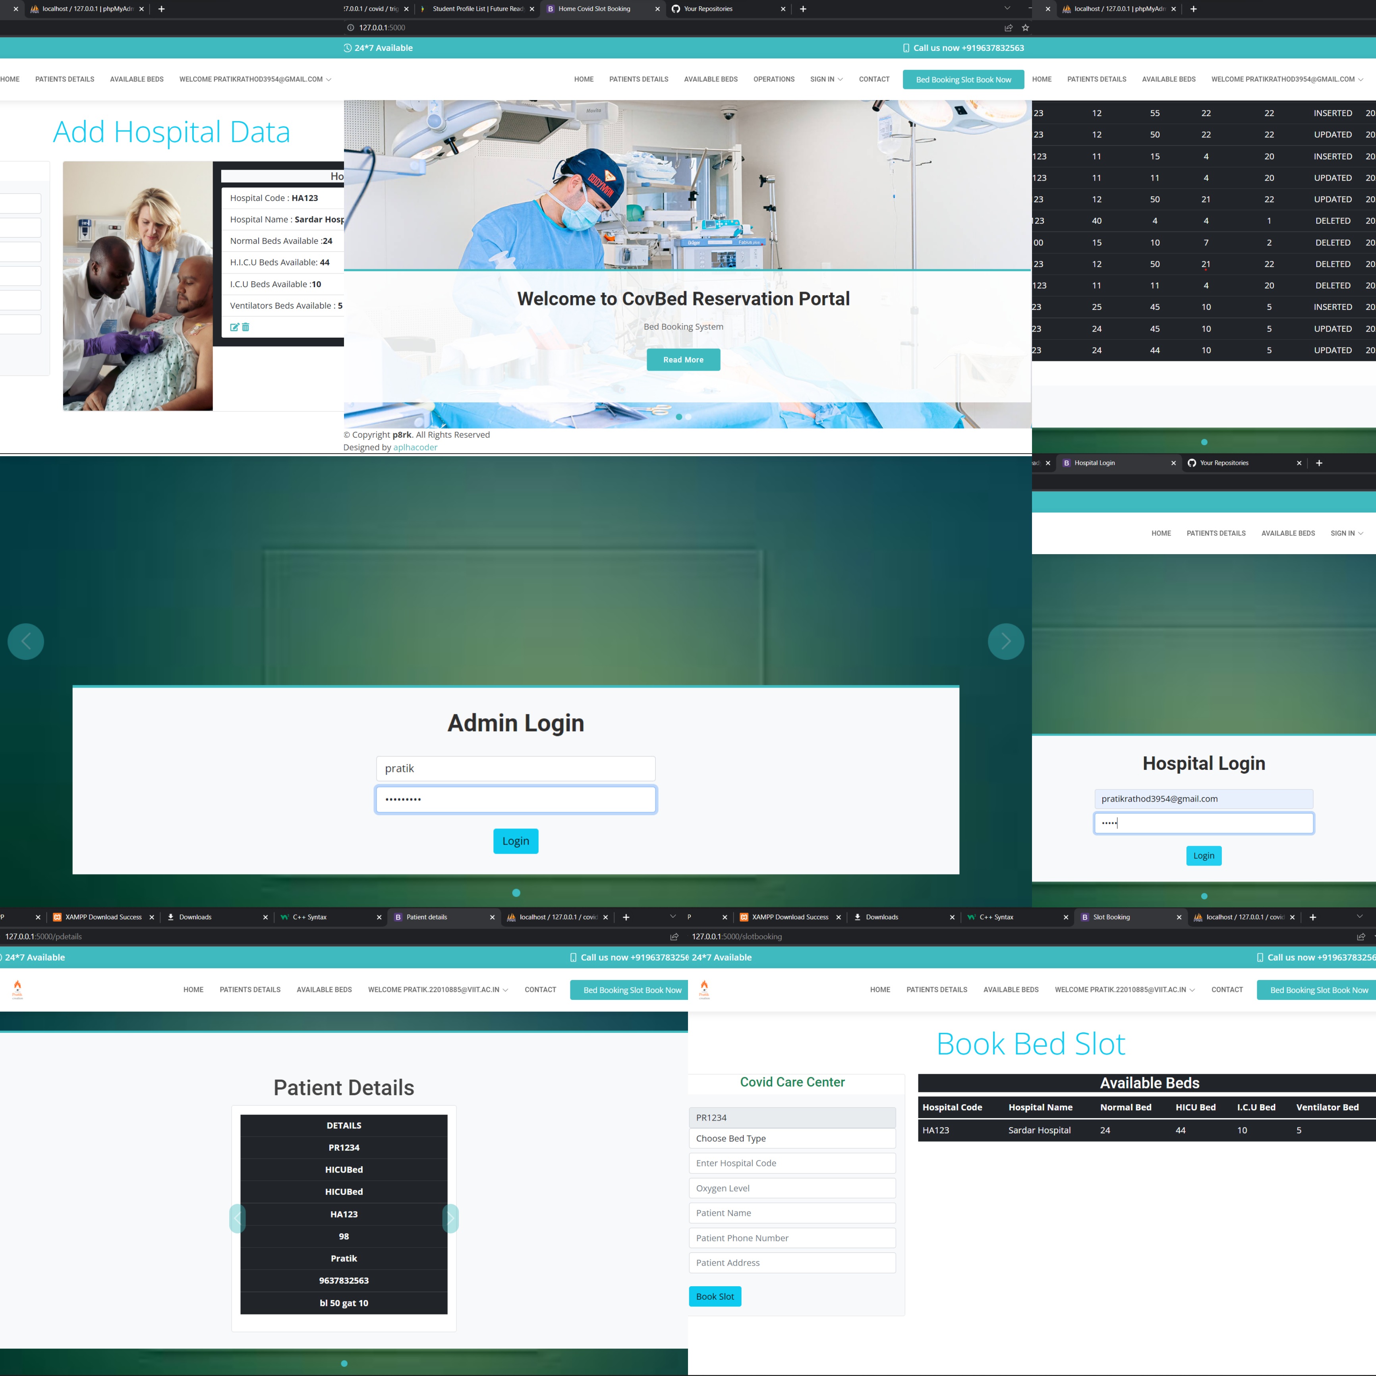Click the phone icon beside Call us now +919637832563

point(906,48)
